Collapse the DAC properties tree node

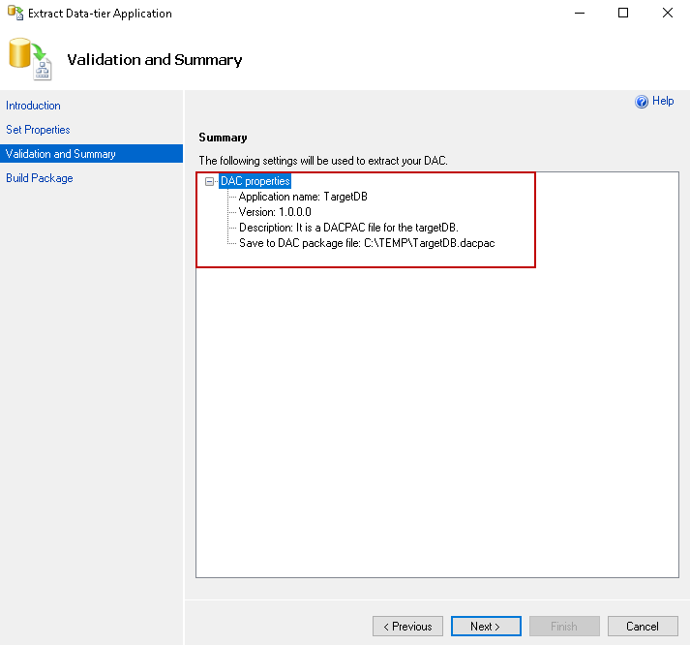click(210, 181)
